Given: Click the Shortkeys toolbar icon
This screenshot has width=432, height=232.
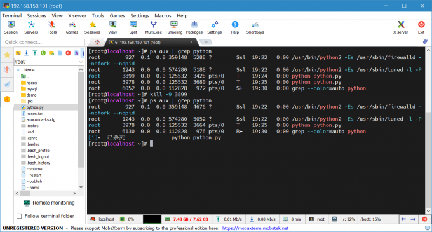Looking at the screenshot, I should click(x=255, y=27).
